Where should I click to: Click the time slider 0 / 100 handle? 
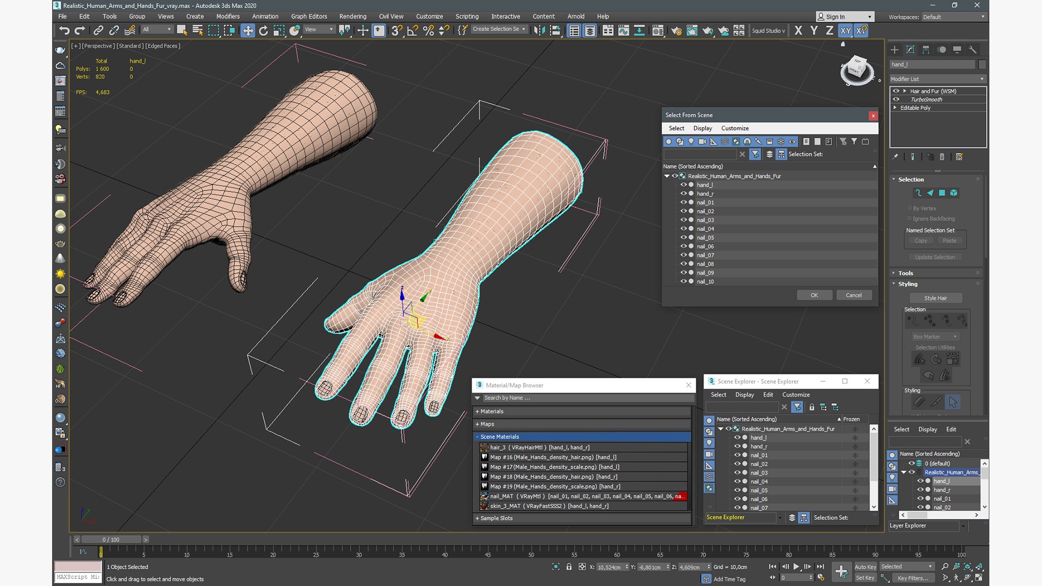click(111, 539)
